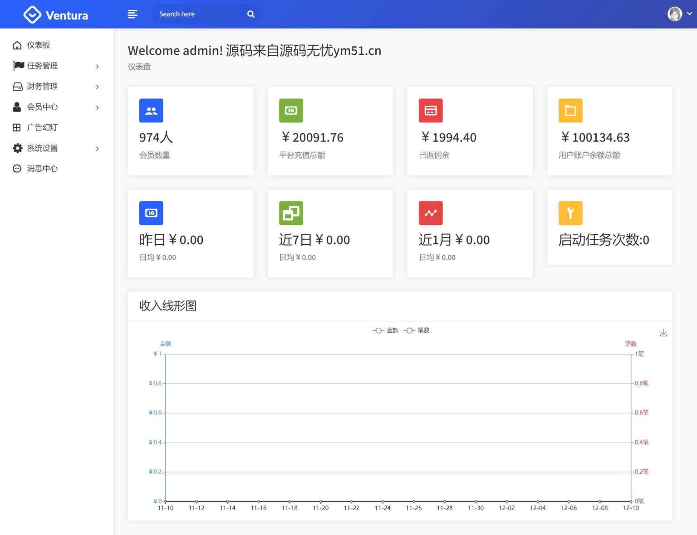This screenshot has width=697, height=535.
Task: Select 消息中心 from the sidebar menu
Action: tap(42, 168)
